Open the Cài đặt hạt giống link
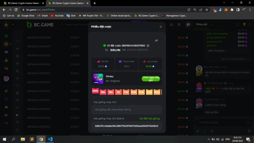Viewport: 254px width, 143px height. pyautogui.click(x=149, y=119)
